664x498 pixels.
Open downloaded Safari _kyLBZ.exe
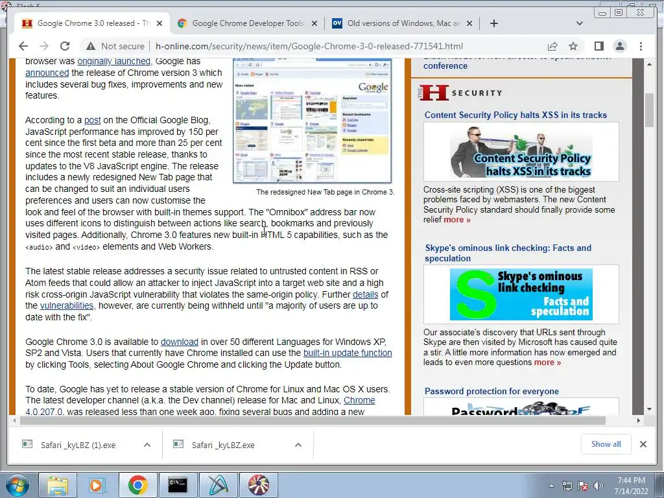(223, 445)
